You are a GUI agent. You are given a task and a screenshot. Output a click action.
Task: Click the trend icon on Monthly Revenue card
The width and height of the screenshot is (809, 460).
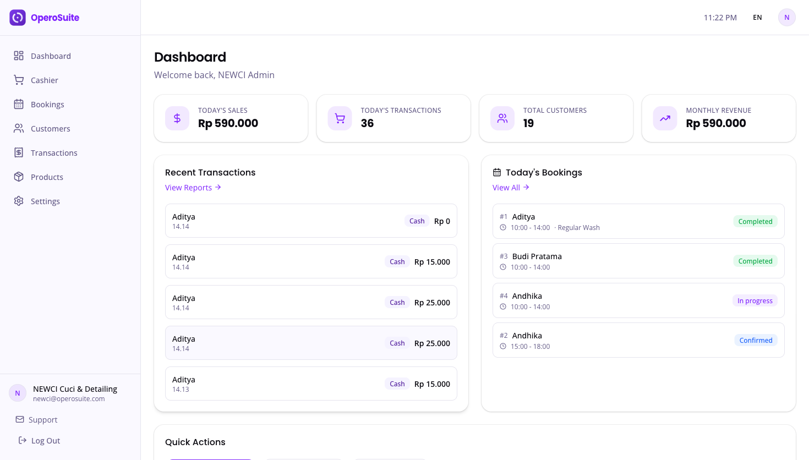click(x=665, y=118)
